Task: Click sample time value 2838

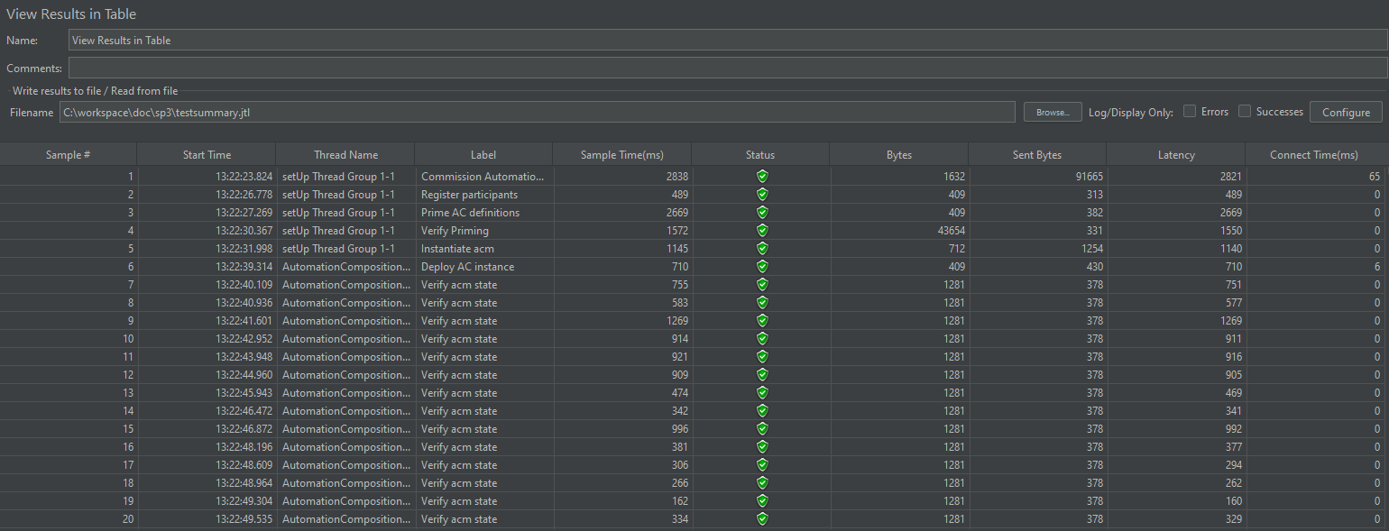Action: pyautogui.click(x=676, y=177)
